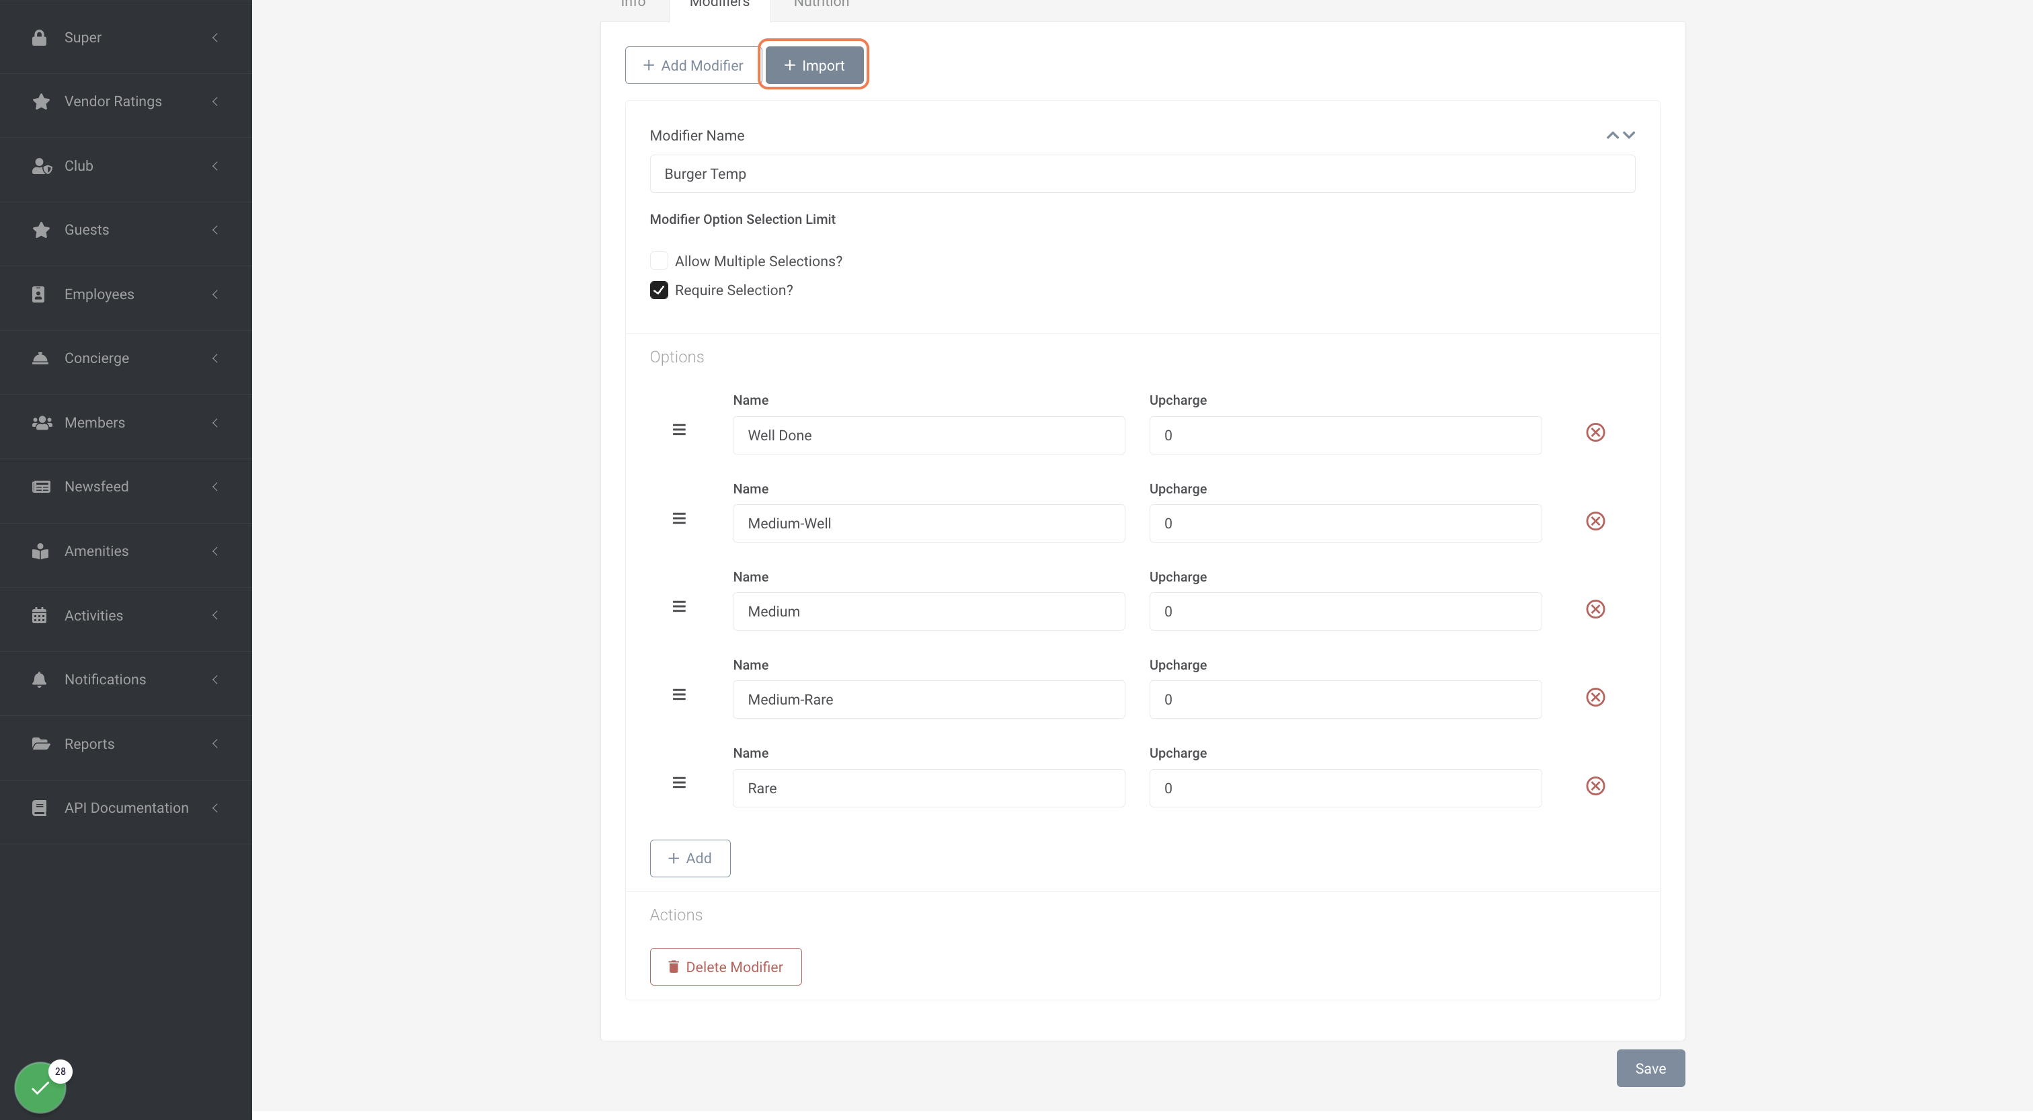Image resolution: width=2033 pixels, height=1120 pixels.
Task: Click the Medium-Well drag handle
Action: coord(679,518)
